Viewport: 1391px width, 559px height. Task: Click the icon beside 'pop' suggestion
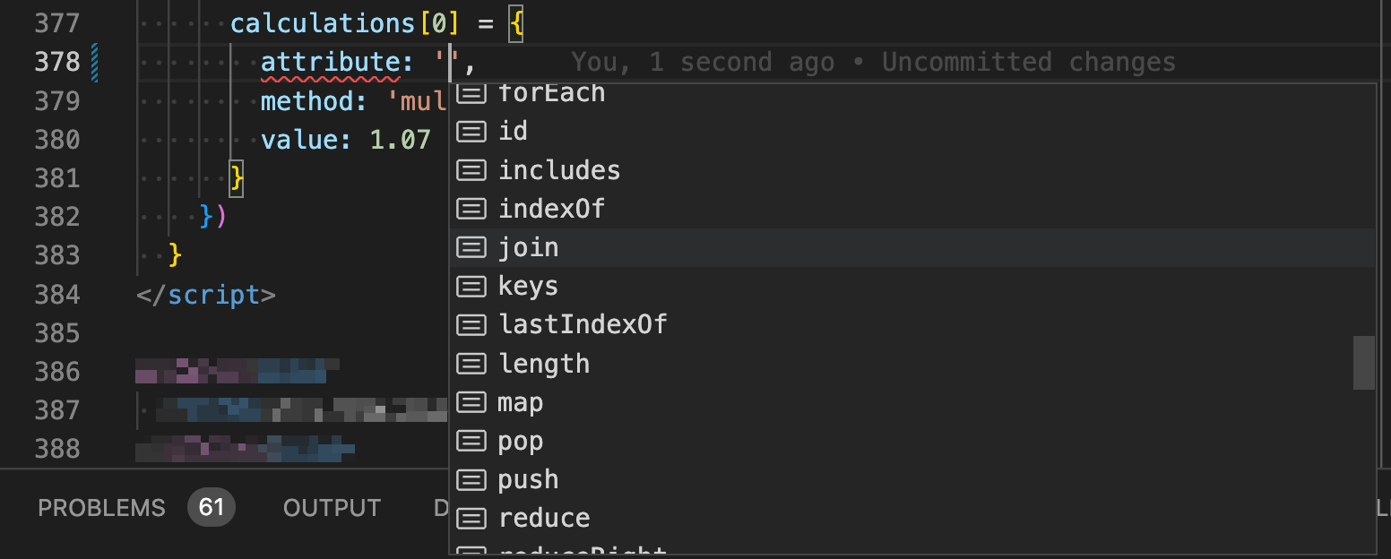click(x=471, y=441)
